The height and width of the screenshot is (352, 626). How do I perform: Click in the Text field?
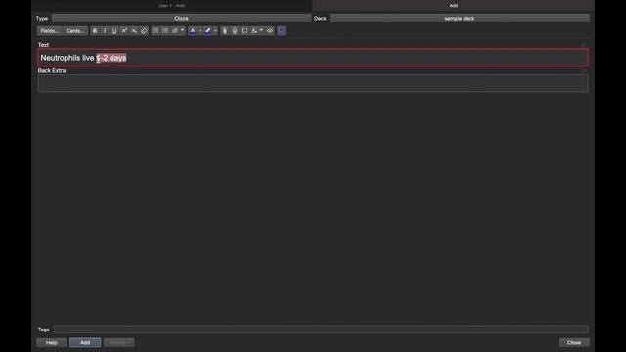(x=313, y=58)
